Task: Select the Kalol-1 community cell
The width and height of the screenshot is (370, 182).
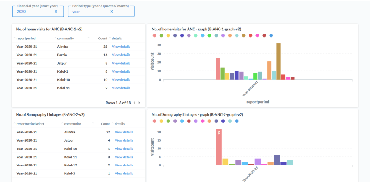Action: pyautogui.click(x=63, y=71)
